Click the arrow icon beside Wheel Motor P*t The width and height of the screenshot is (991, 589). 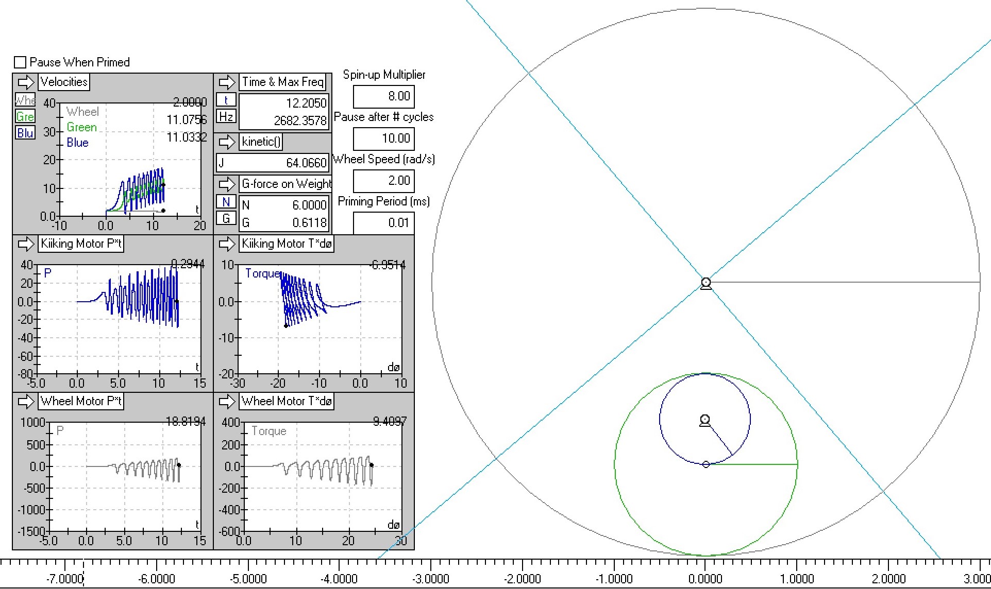26,401
